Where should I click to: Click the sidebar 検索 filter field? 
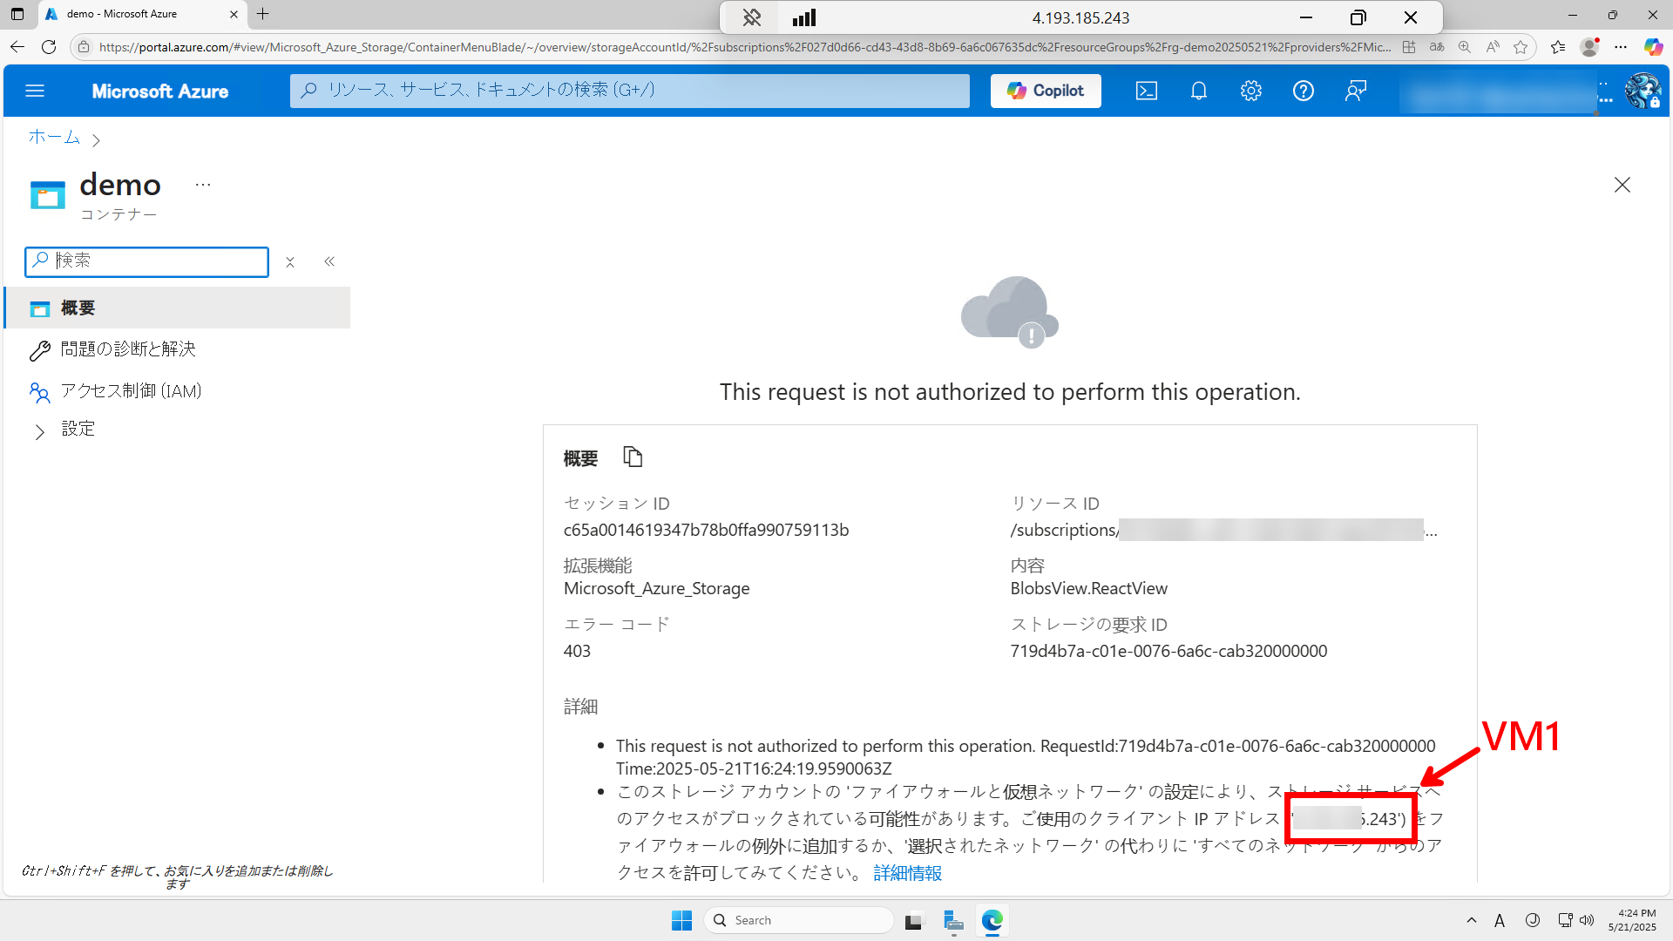tap(146, 261)
